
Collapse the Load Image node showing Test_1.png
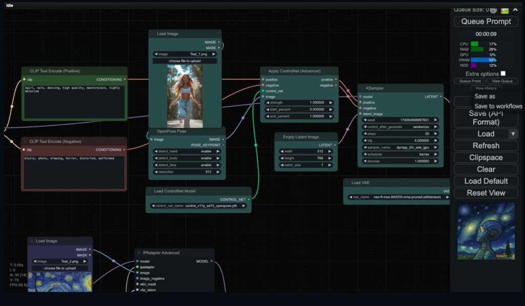(153, 34)
